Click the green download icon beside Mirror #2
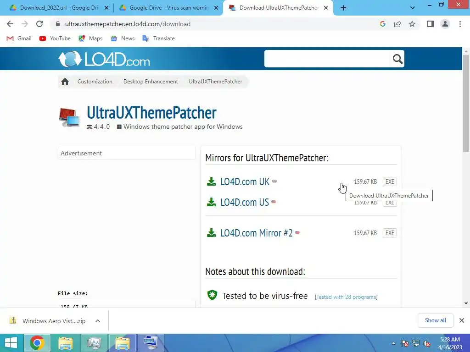The height and width of the screenshot is (352, 470). click(x=211, y=232)
